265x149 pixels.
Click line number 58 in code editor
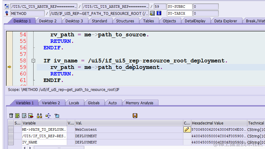tap(23, 61)
